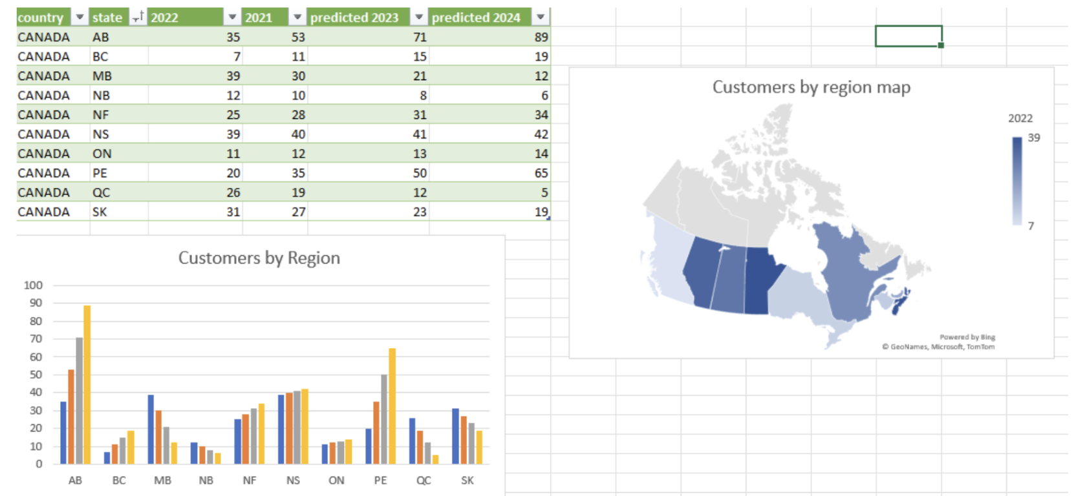Open the country column filter dropdown
The image size is (1085, 496).
80,17
